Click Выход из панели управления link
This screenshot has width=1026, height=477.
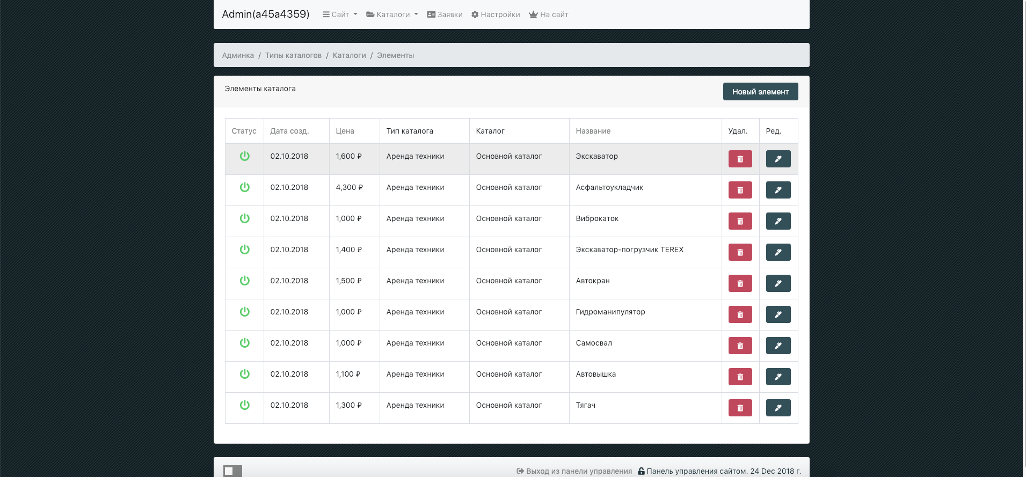coord(574,471)
